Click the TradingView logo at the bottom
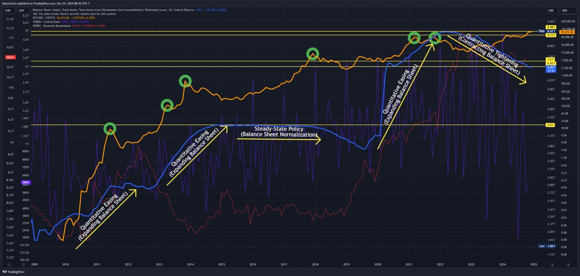This screenshot has height=276, width=580. [x=13, y=271]
